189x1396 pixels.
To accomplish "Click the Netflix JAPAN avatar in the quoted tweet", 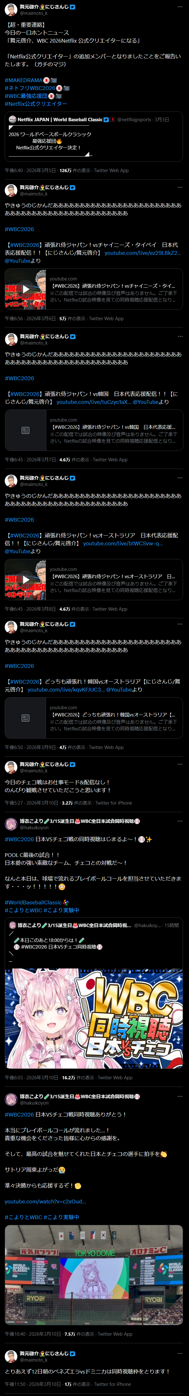I will point(12,119).
